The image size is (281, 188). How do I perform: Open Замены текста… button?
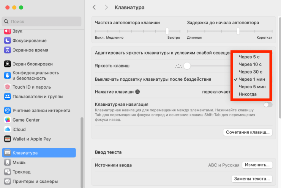tap(252, 179)
